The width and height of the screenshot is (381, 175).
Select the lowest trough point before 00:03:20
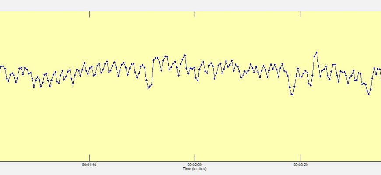pos(293,94)
